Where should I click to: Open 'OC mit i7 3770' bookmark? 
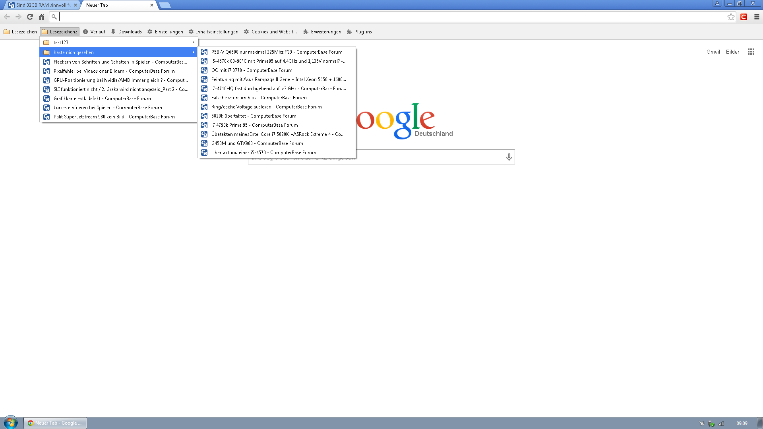(252, 70)
